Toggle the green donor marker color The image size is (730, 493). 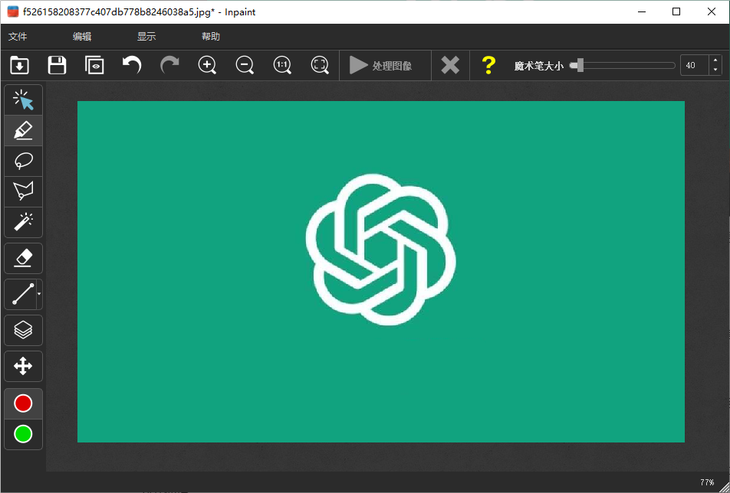click(x=23, y=434)
